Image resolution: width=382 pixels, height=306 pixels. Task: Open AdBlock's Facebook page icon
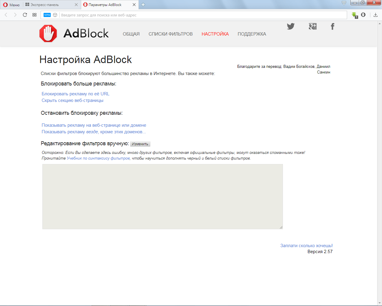[332, 26]
